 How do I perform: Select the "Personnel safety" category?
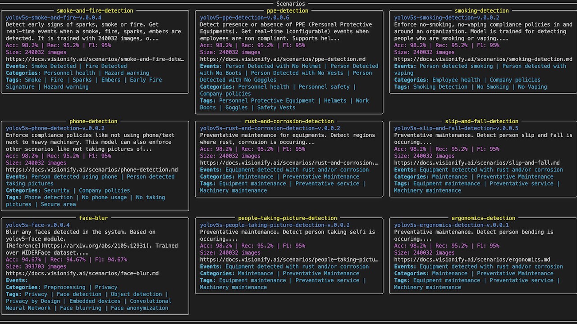324,87
